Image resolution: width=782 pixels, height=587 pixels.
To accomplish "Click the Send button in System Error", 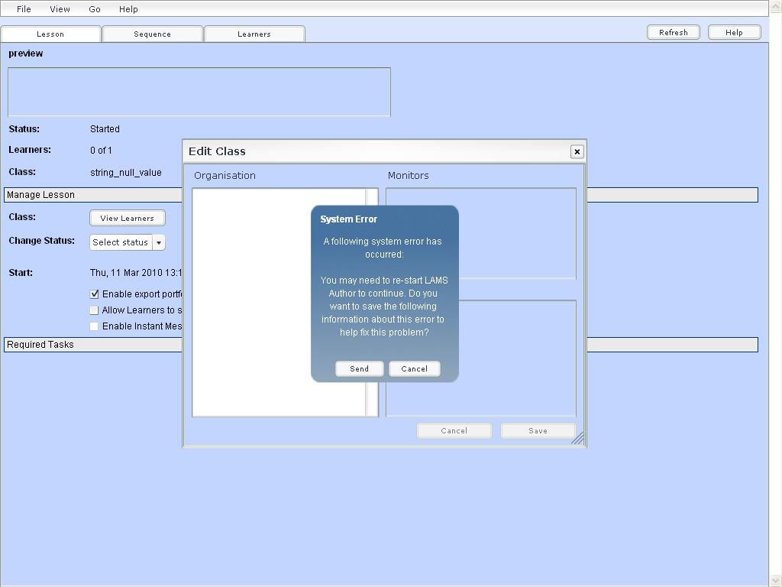I will (x=359, y=368).
